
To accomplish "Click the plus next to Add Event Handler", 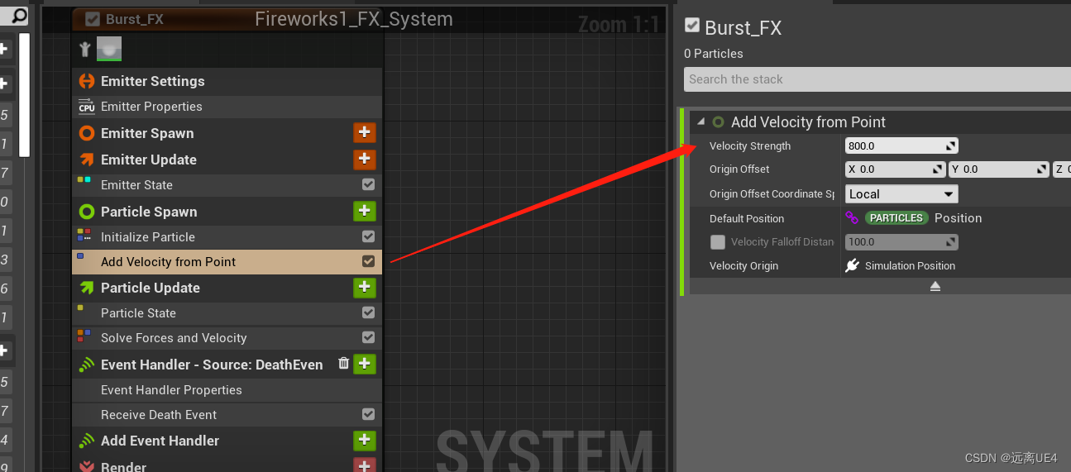I will click(365, 440).
